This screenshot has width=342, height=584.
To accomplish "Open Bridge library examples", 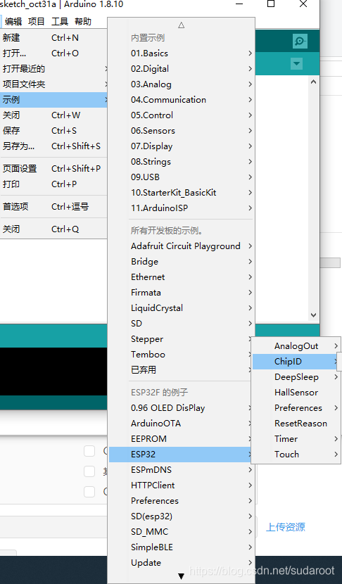I will coord(182,262).
